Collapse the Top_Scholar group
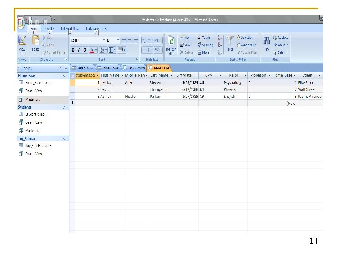This screenshot has width=338, height=253. click(64, 139)
